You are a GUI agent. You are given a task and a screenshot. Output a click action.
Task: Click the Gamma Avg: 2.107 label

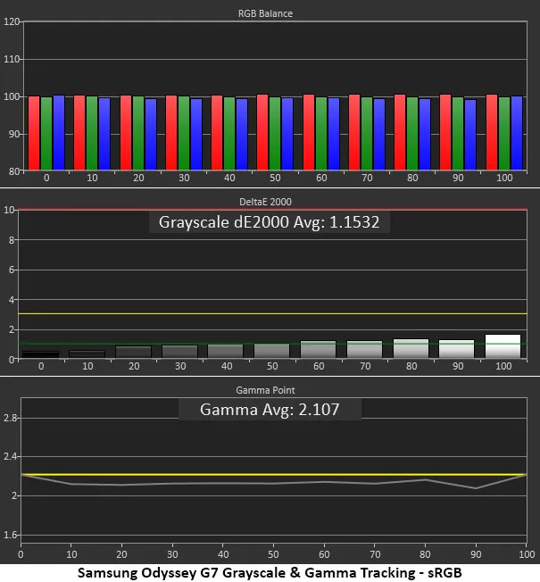click(270, 410)
